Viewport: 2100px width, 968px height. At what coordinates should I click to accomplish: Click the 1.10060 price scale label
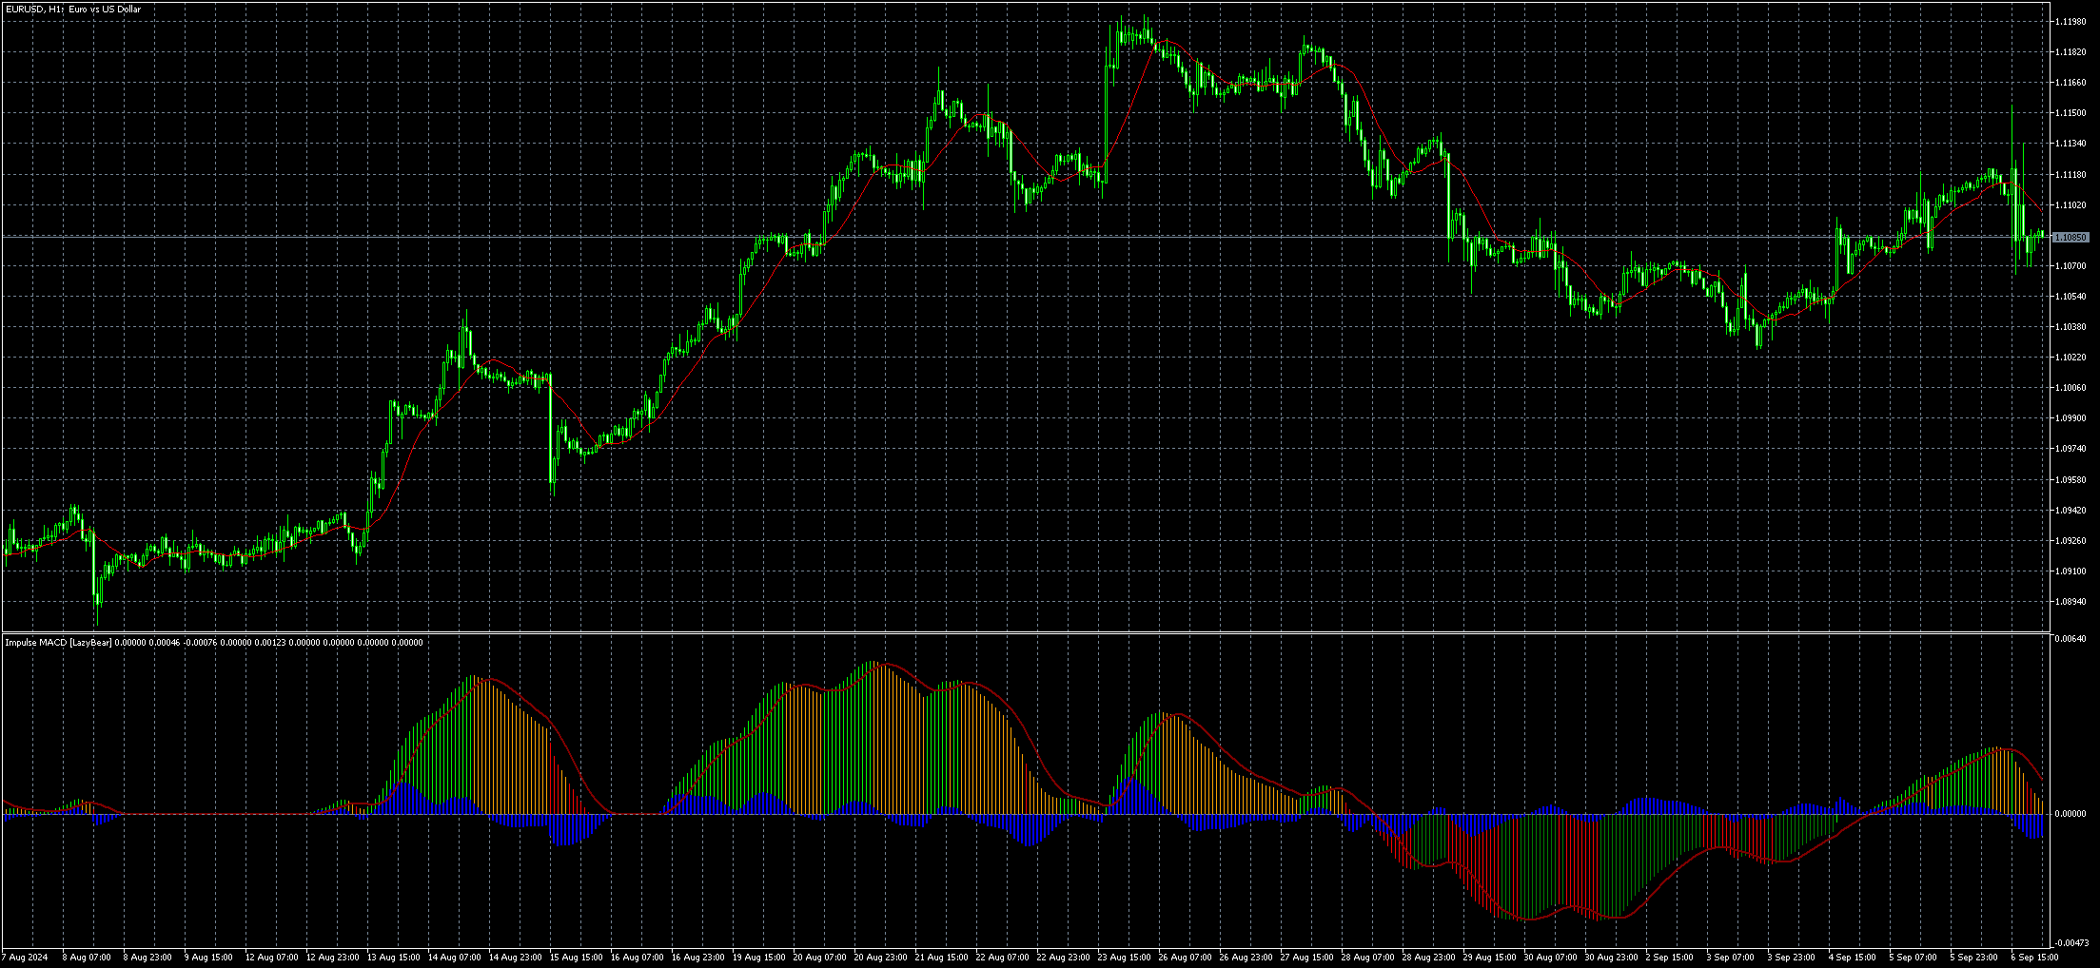pos(2070,388)
